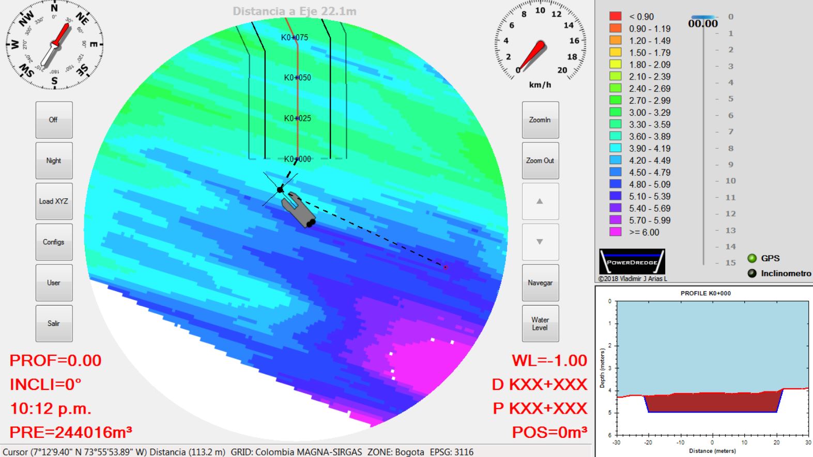Click the green GPS status indicator
The width and height of the screenshot is (813, 457).
752,258
